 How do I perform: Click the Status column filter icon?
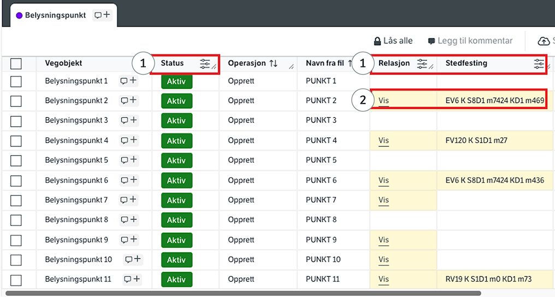205,64
